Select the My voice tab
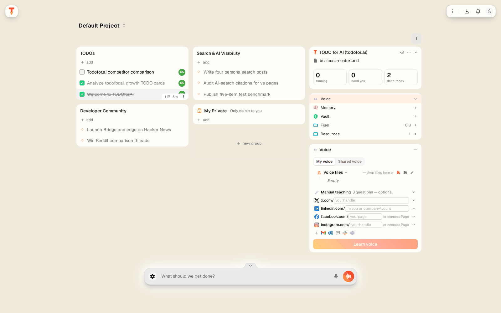 tap(324, 162)
